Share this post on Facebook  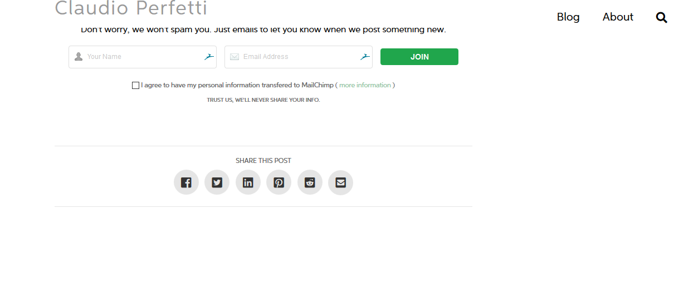(x=186, y=182)
